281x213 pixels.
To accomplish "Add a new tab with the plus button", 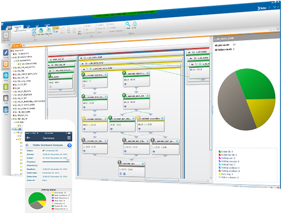I will point(24,45).
